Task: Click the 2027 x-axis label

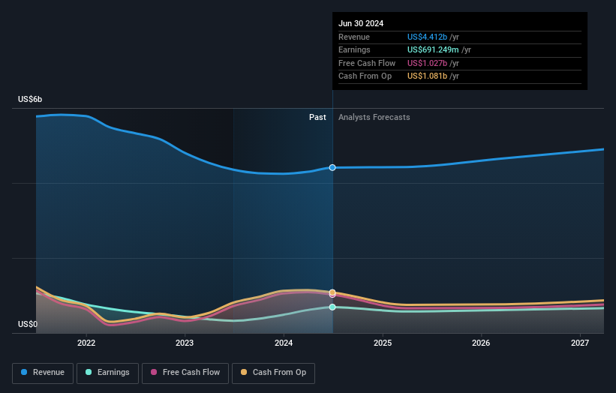Action: point(580,343)
